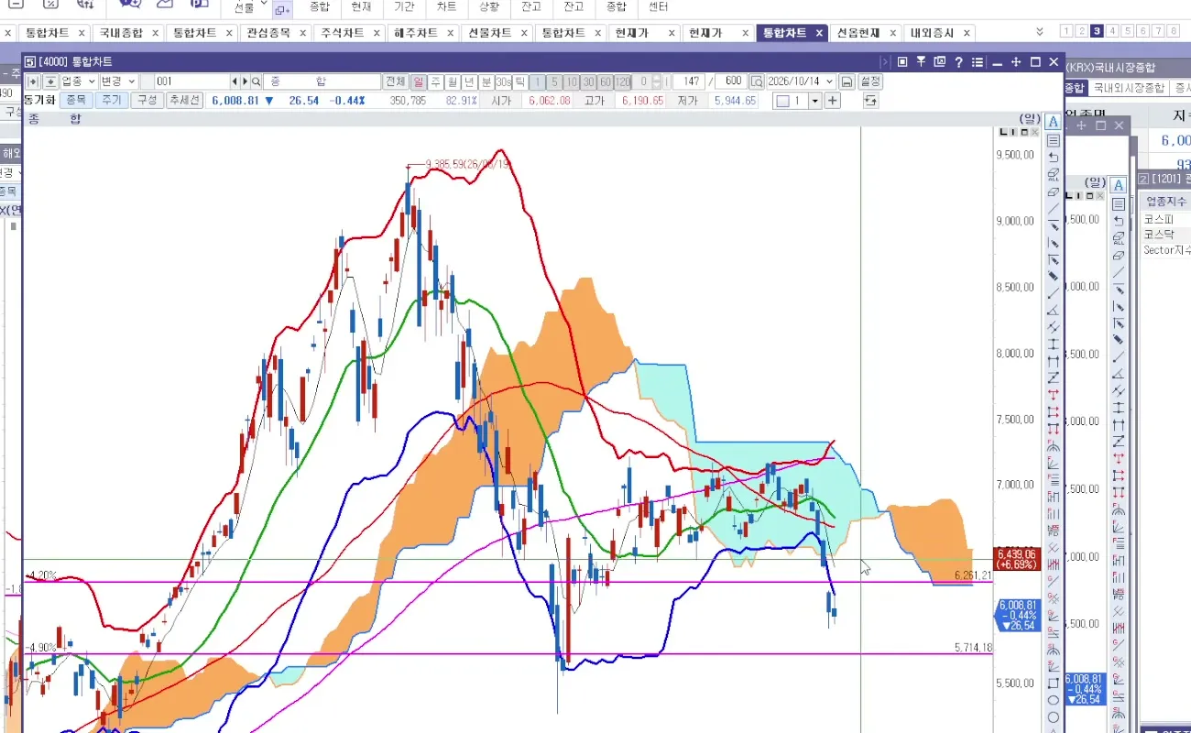Select the straight trend line drawing tool
The image size is (1191, 733).
tap(1054, 209)
